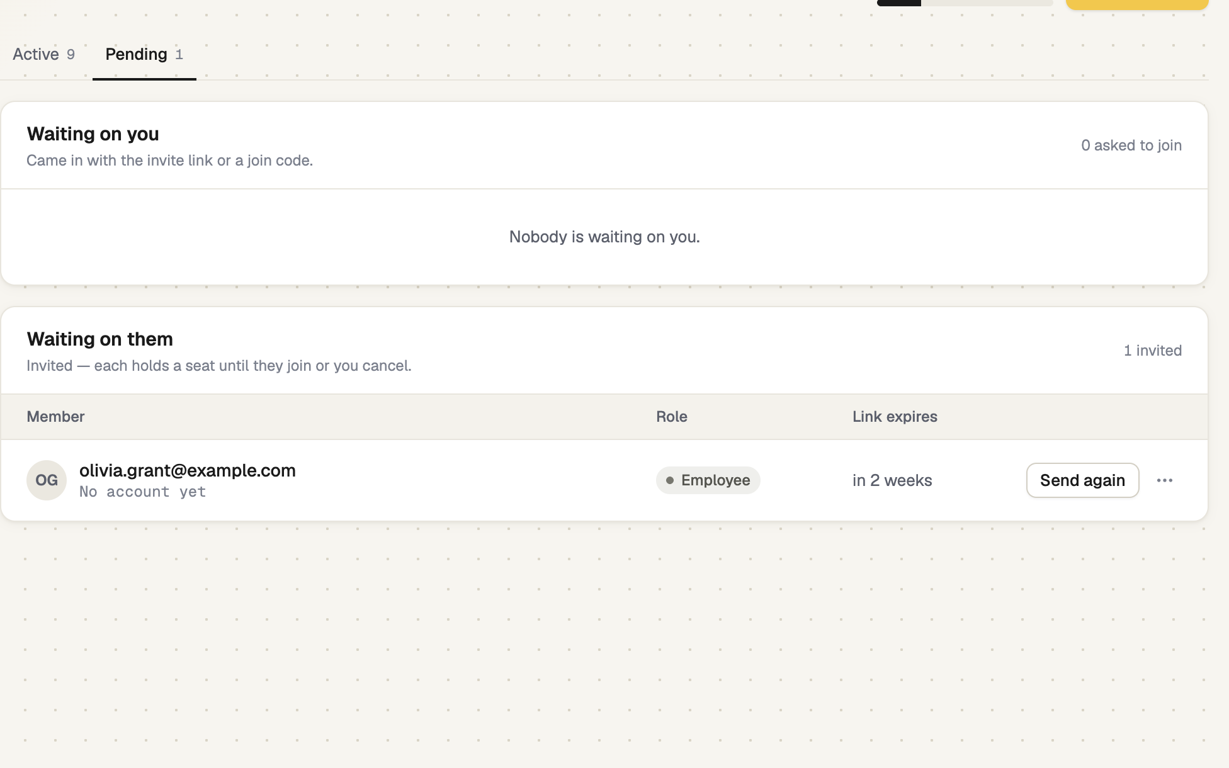The image size is (1229, 768).
Task: Click the 'No account yet' text
Action: click(x=143, y=492)
